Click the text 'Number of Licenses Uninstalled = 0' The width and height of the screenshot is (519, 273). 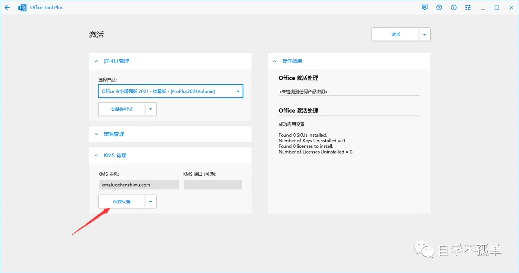pos(315,152)
